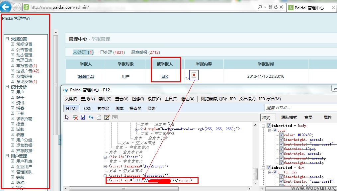Open 垃圾广告(42) in sidebar

(28, 71)
